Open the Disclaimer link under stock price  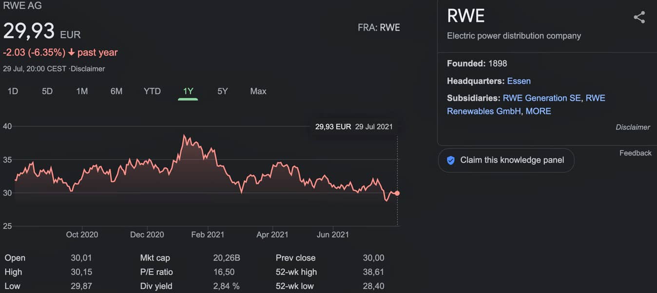pyautogui.click(x=88, y=69)
